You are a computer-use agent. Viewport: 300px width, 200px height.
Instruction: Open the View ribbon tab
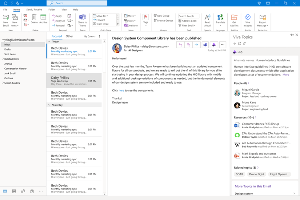(x=64, y=10)
